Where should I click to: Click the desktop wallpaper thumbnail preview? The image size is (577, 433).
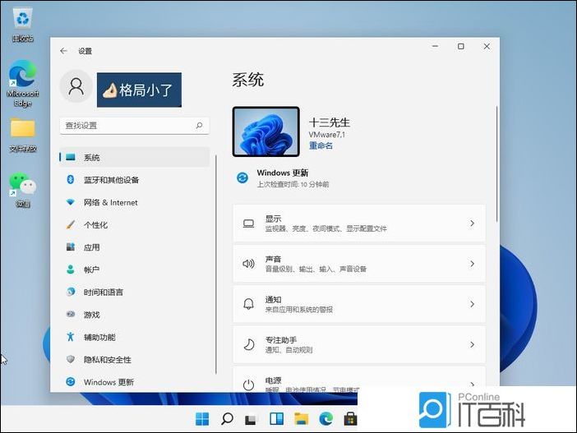point(265,131)
